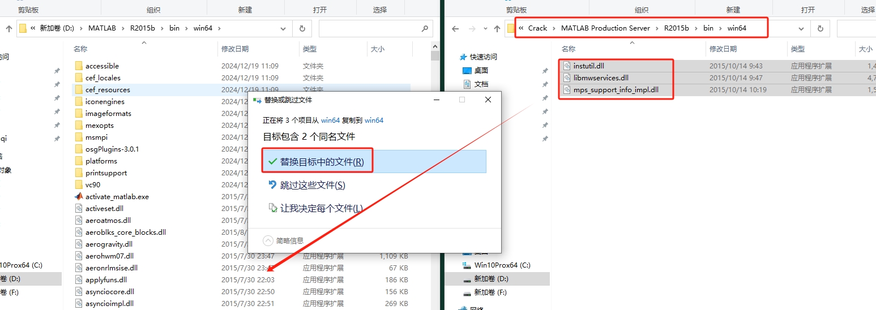Click the undo arrow icon of 跳过这些文件

click(x=273, y=185)
